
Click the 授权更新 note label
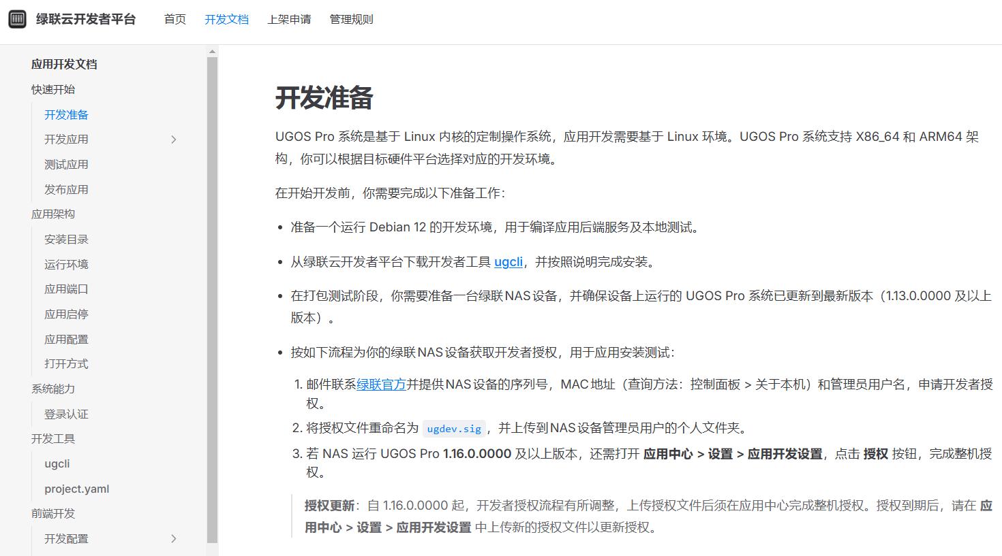click(x=329, y=506)
